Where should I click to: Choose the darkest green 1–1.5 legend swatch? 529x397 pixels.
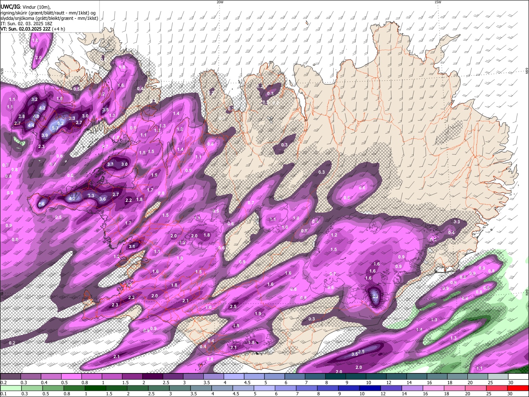click(95, 388)
